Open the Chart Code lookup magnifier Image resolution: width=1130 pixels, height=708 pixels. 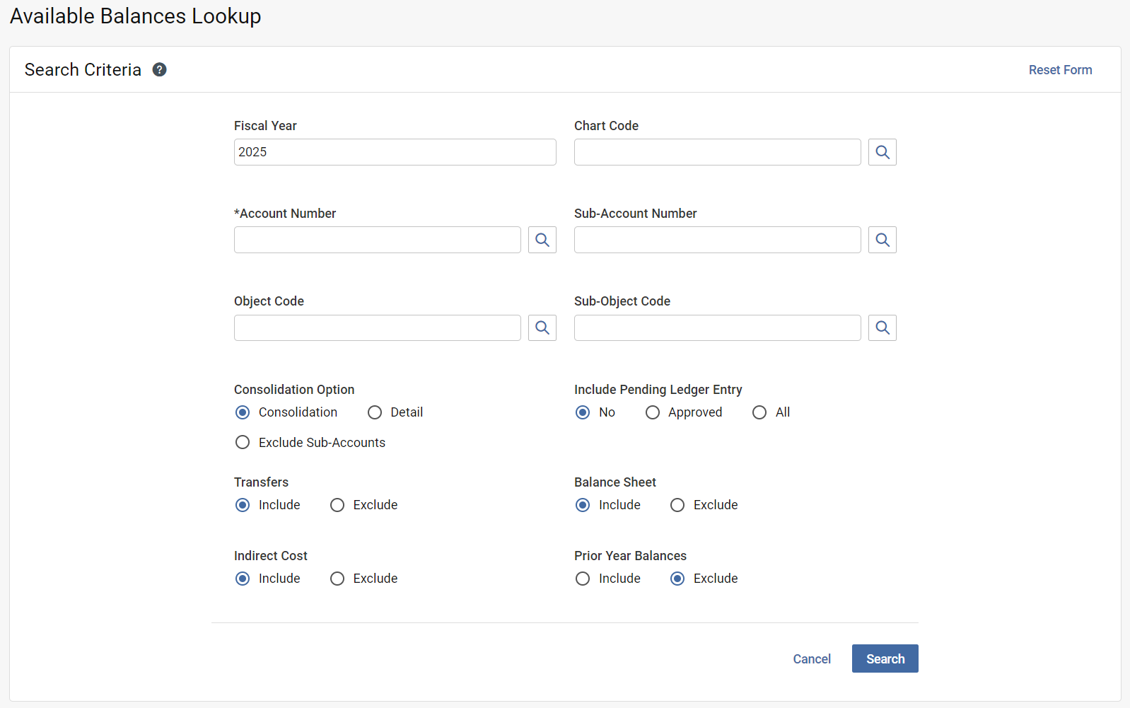pyautogui.click(x=883, y=152)
